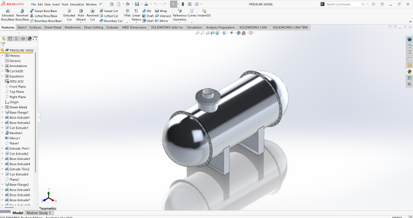
Task: Click the Apply Scene icon
Action: (x=243, y=33)
